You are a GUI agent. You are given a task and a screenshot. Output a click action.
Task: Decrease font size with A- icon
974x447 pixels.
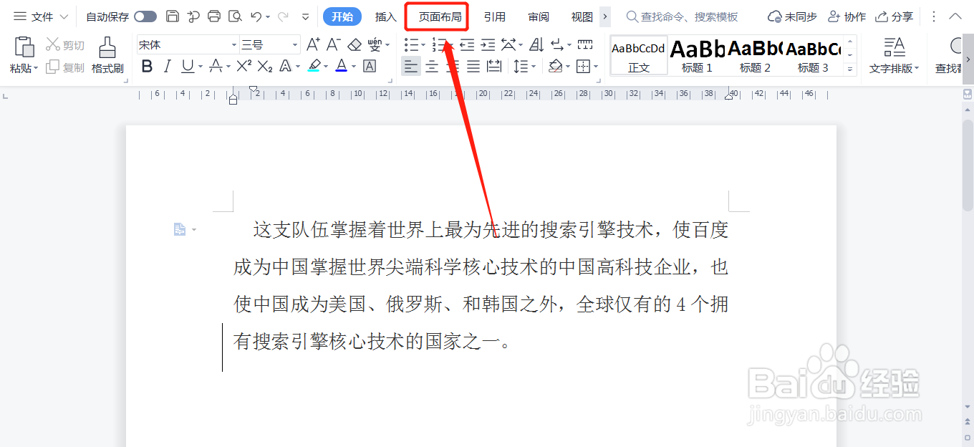pyautogui.click(x=333, y=44)
